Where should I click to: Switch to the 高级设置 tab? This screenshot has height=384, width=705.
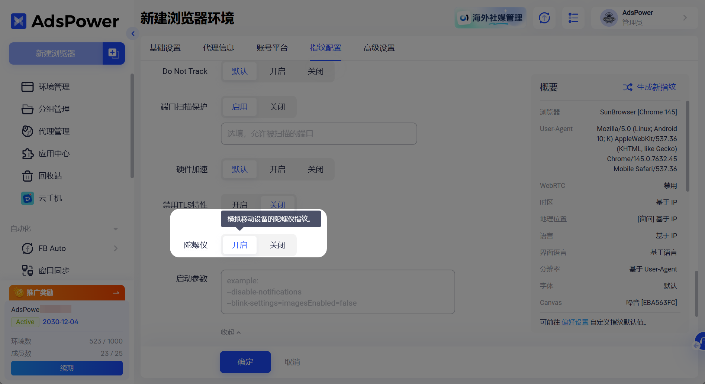(x=379, y=48)
